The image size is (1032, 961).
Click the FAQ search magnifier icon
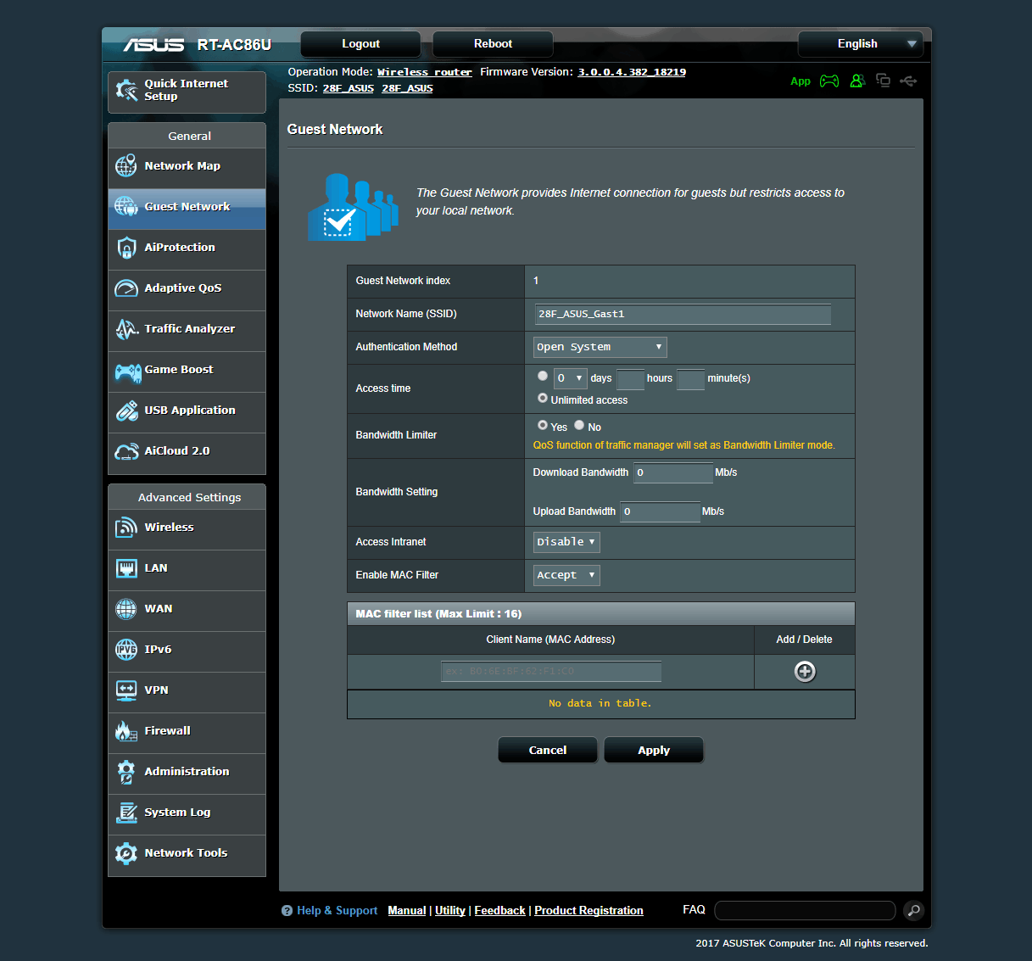coord(913,910)
